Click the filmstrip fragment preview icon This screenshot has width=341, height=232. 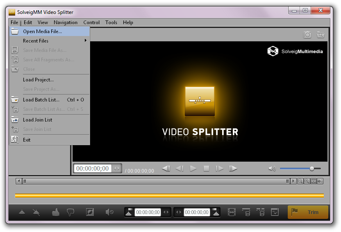(232, 212)
